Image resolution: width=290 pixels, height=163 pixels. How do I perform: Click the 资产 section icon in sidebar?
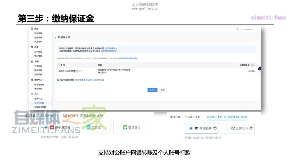[x=32, y=94]
